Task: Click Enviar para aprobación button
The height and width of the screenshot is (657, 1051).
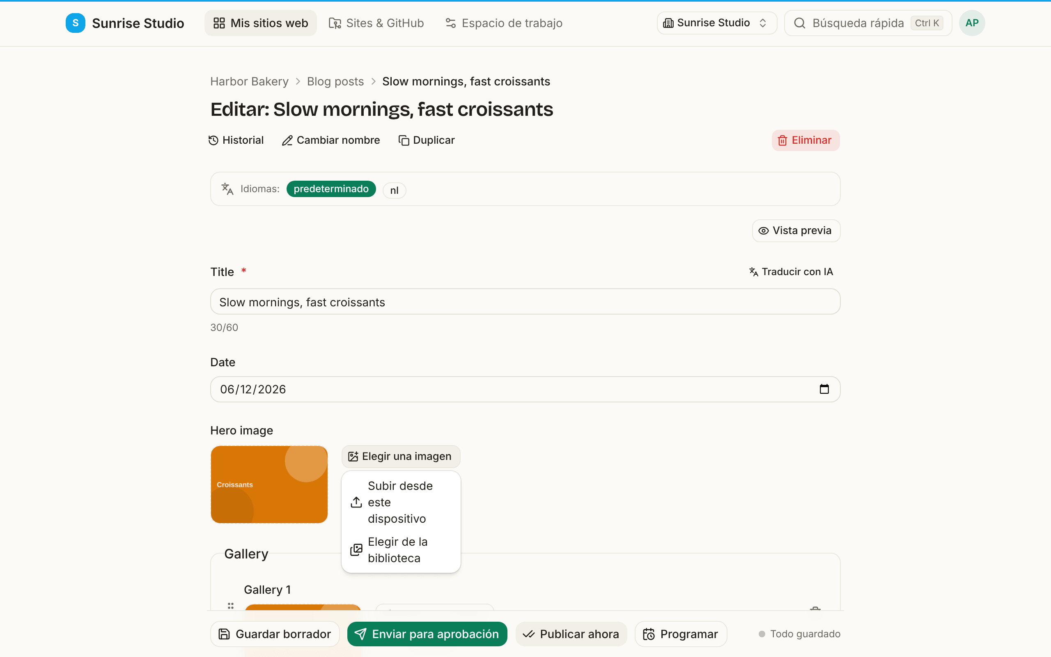Action: click(427, 634)
